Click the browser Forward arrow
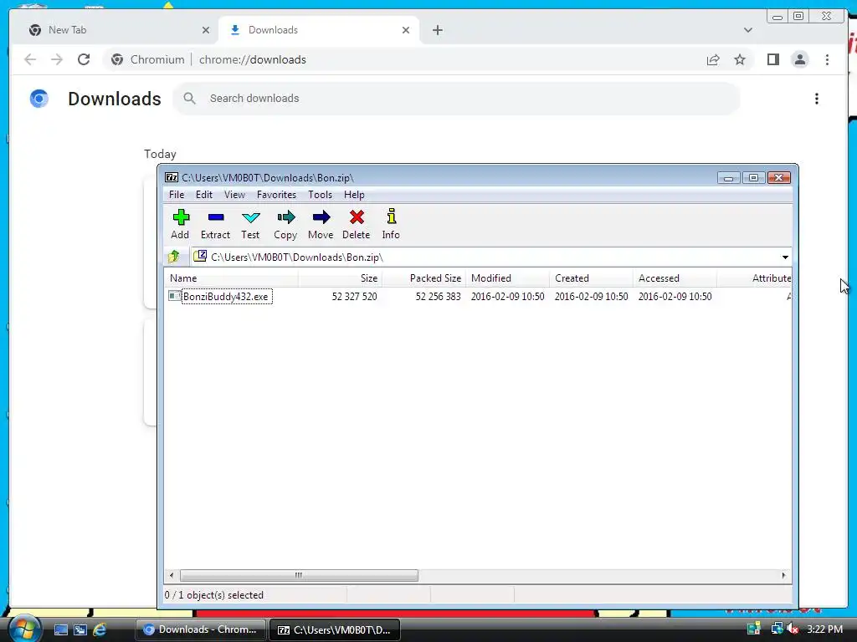Screen dimensions: 857x642 click(57, 59)
